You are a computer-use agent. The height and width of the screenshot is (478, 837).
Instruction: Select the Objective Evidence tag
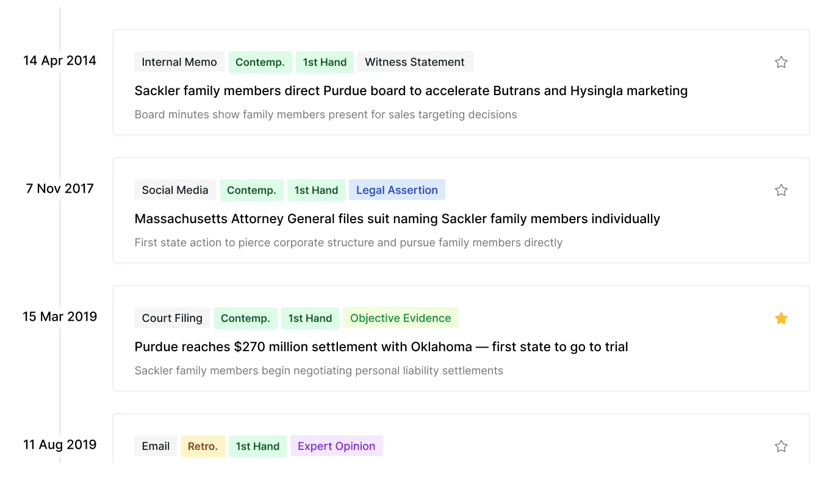point(401,318)
